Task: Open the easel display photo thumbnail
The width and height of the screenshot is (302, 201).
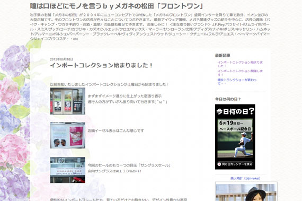Action: point(68,135)
